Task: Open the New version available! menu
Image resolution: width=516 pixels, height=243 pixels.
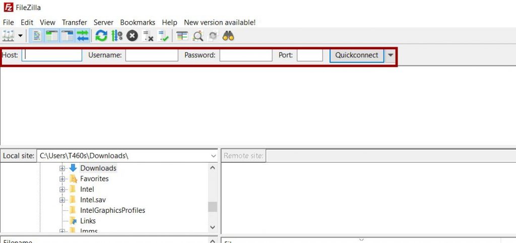Action: pos(220,22)
